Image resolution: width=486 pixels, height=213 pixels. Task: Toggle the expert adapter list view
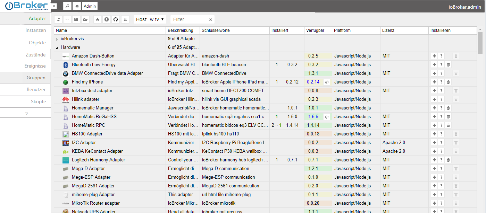pyautogui.click(x=67, y=19)
